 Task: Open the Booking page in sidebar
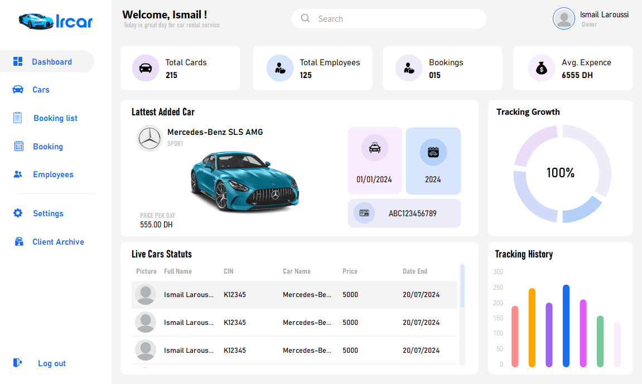48,147
